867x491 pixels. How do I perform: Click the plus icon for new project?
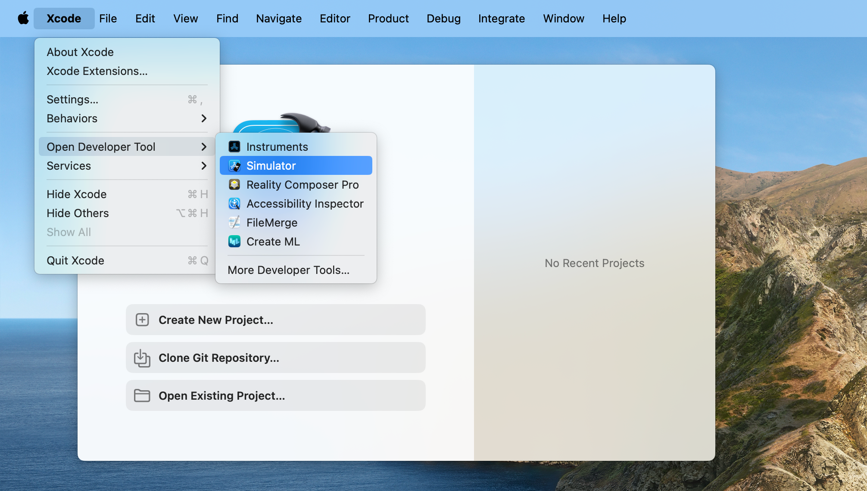[142, 320]
